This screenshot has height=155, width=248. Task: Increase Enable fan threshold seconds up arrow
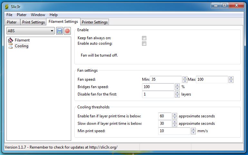[175, 114]
